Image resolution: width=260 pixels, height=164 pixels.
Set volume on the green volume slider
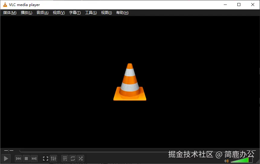(242, 160)
